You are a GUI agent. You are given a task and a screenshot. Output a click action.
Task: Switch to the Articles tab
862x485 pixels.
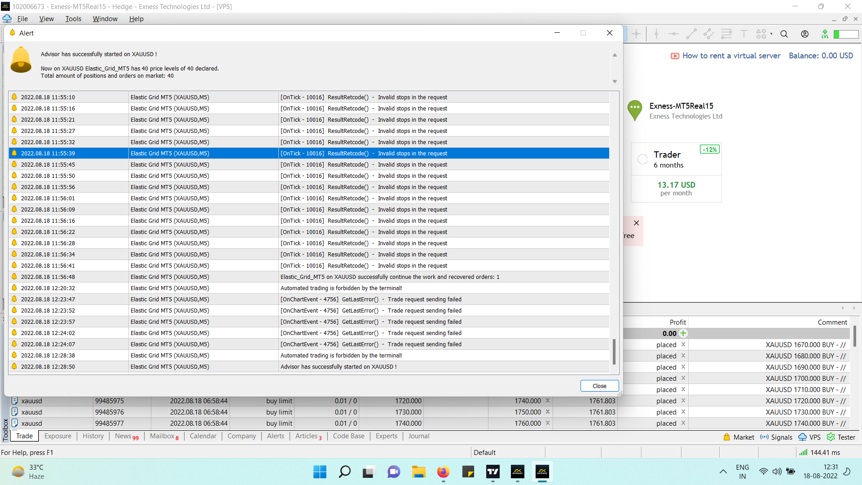click(308, 436)
